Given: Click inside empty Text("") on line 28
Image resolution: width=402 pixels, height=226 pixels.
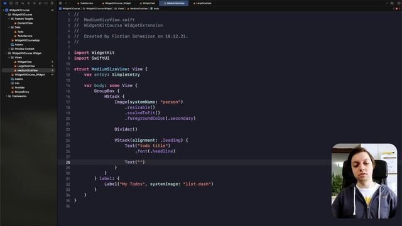Looking at the screenshot, I should pos(141,162).
